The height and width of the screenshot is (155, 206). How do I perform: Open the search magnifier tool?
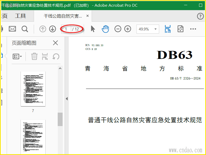coord(25,29)
